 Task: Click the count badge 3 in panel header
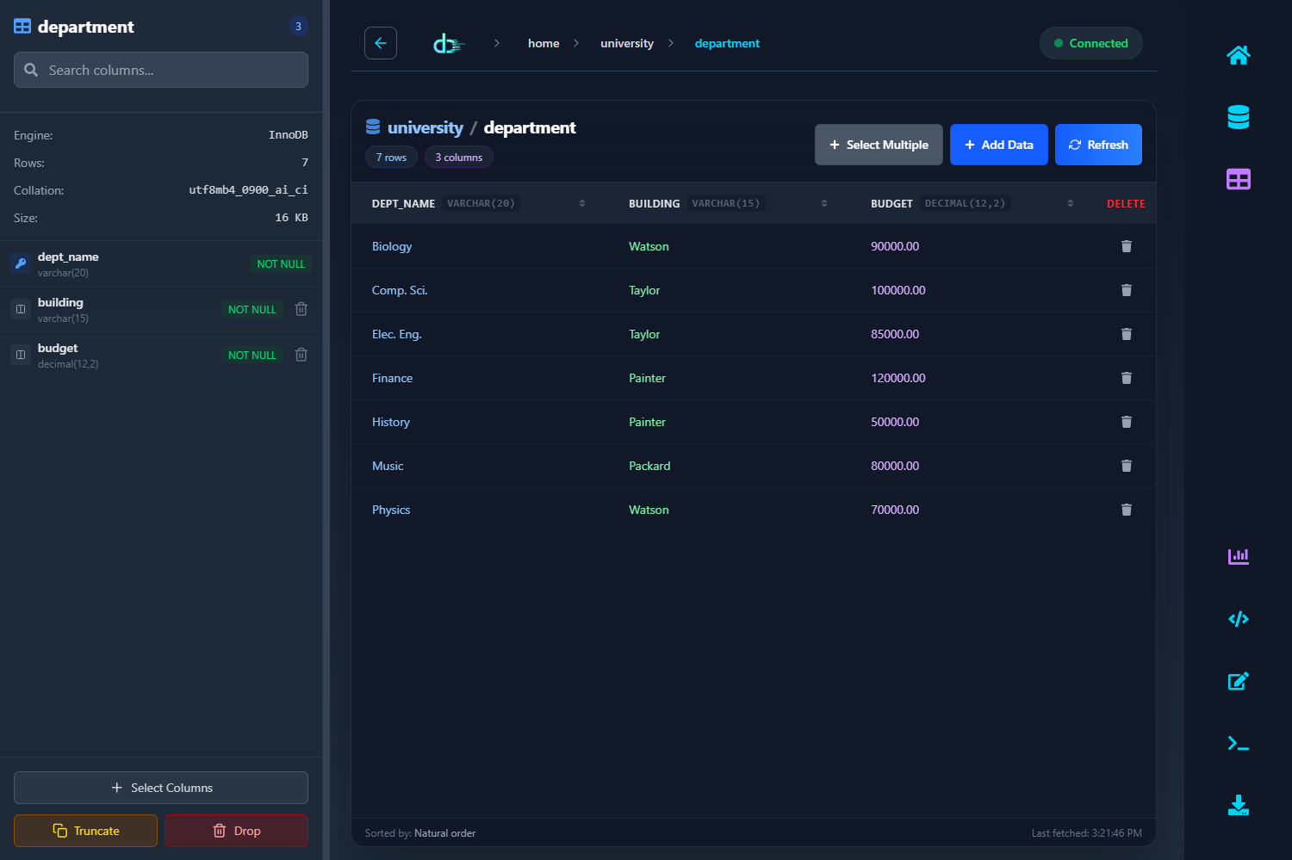coord(299,26)
